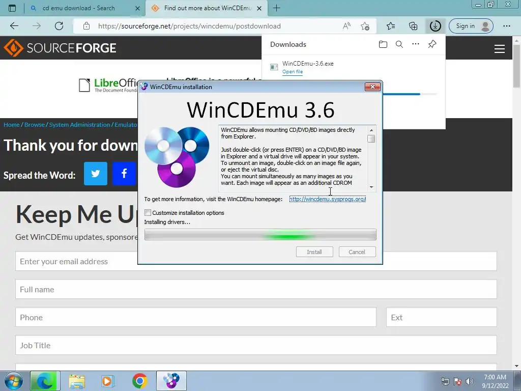Click the volume speaker tray icon
Image resolution: width=521 pixels, height=391 pixels.
470,381
